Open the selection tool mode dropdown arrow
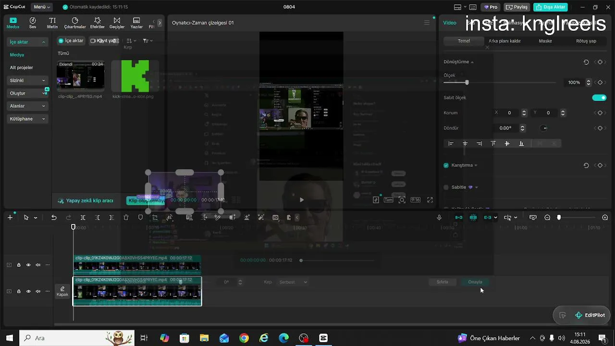The image size is (615, 346). point(36,218)
